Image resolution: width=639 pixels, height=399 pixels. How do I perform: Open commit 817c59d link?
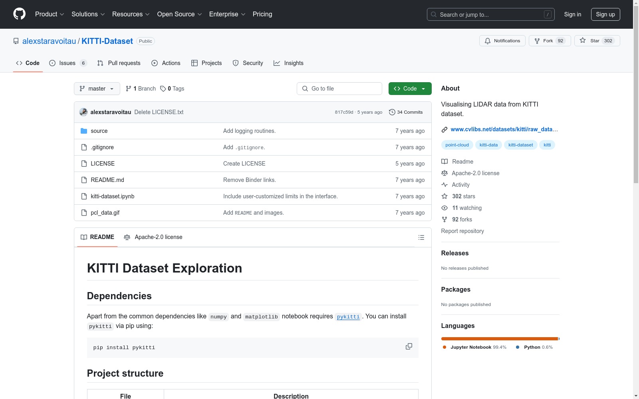344,112
